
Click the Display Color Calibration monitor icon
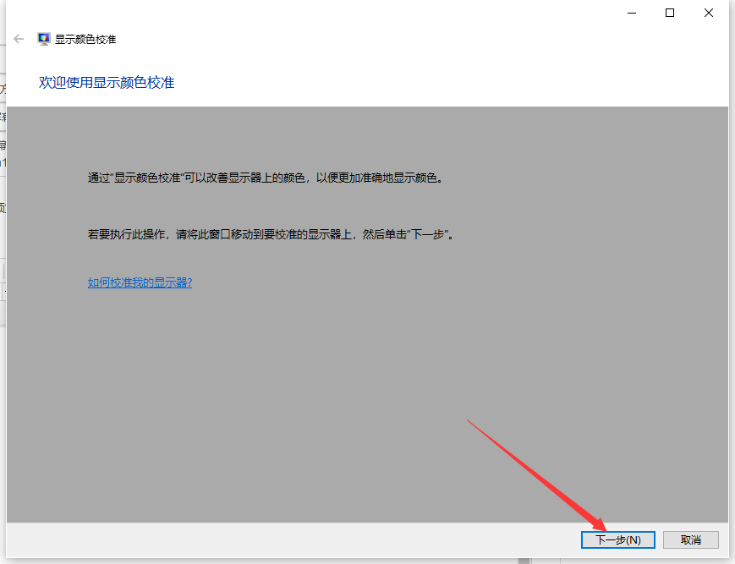(x=44, y=39)
